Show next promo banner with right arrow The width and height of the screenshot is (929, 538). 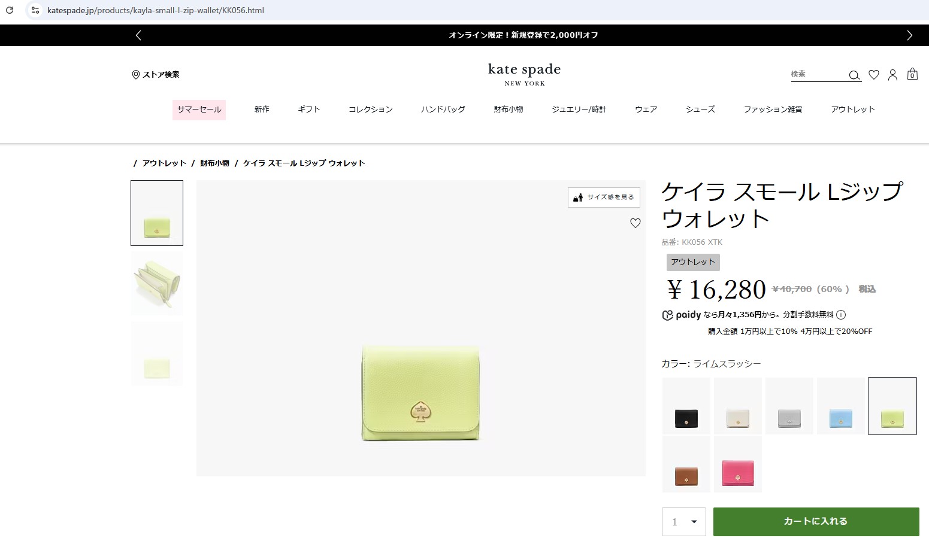coord(909,35)
